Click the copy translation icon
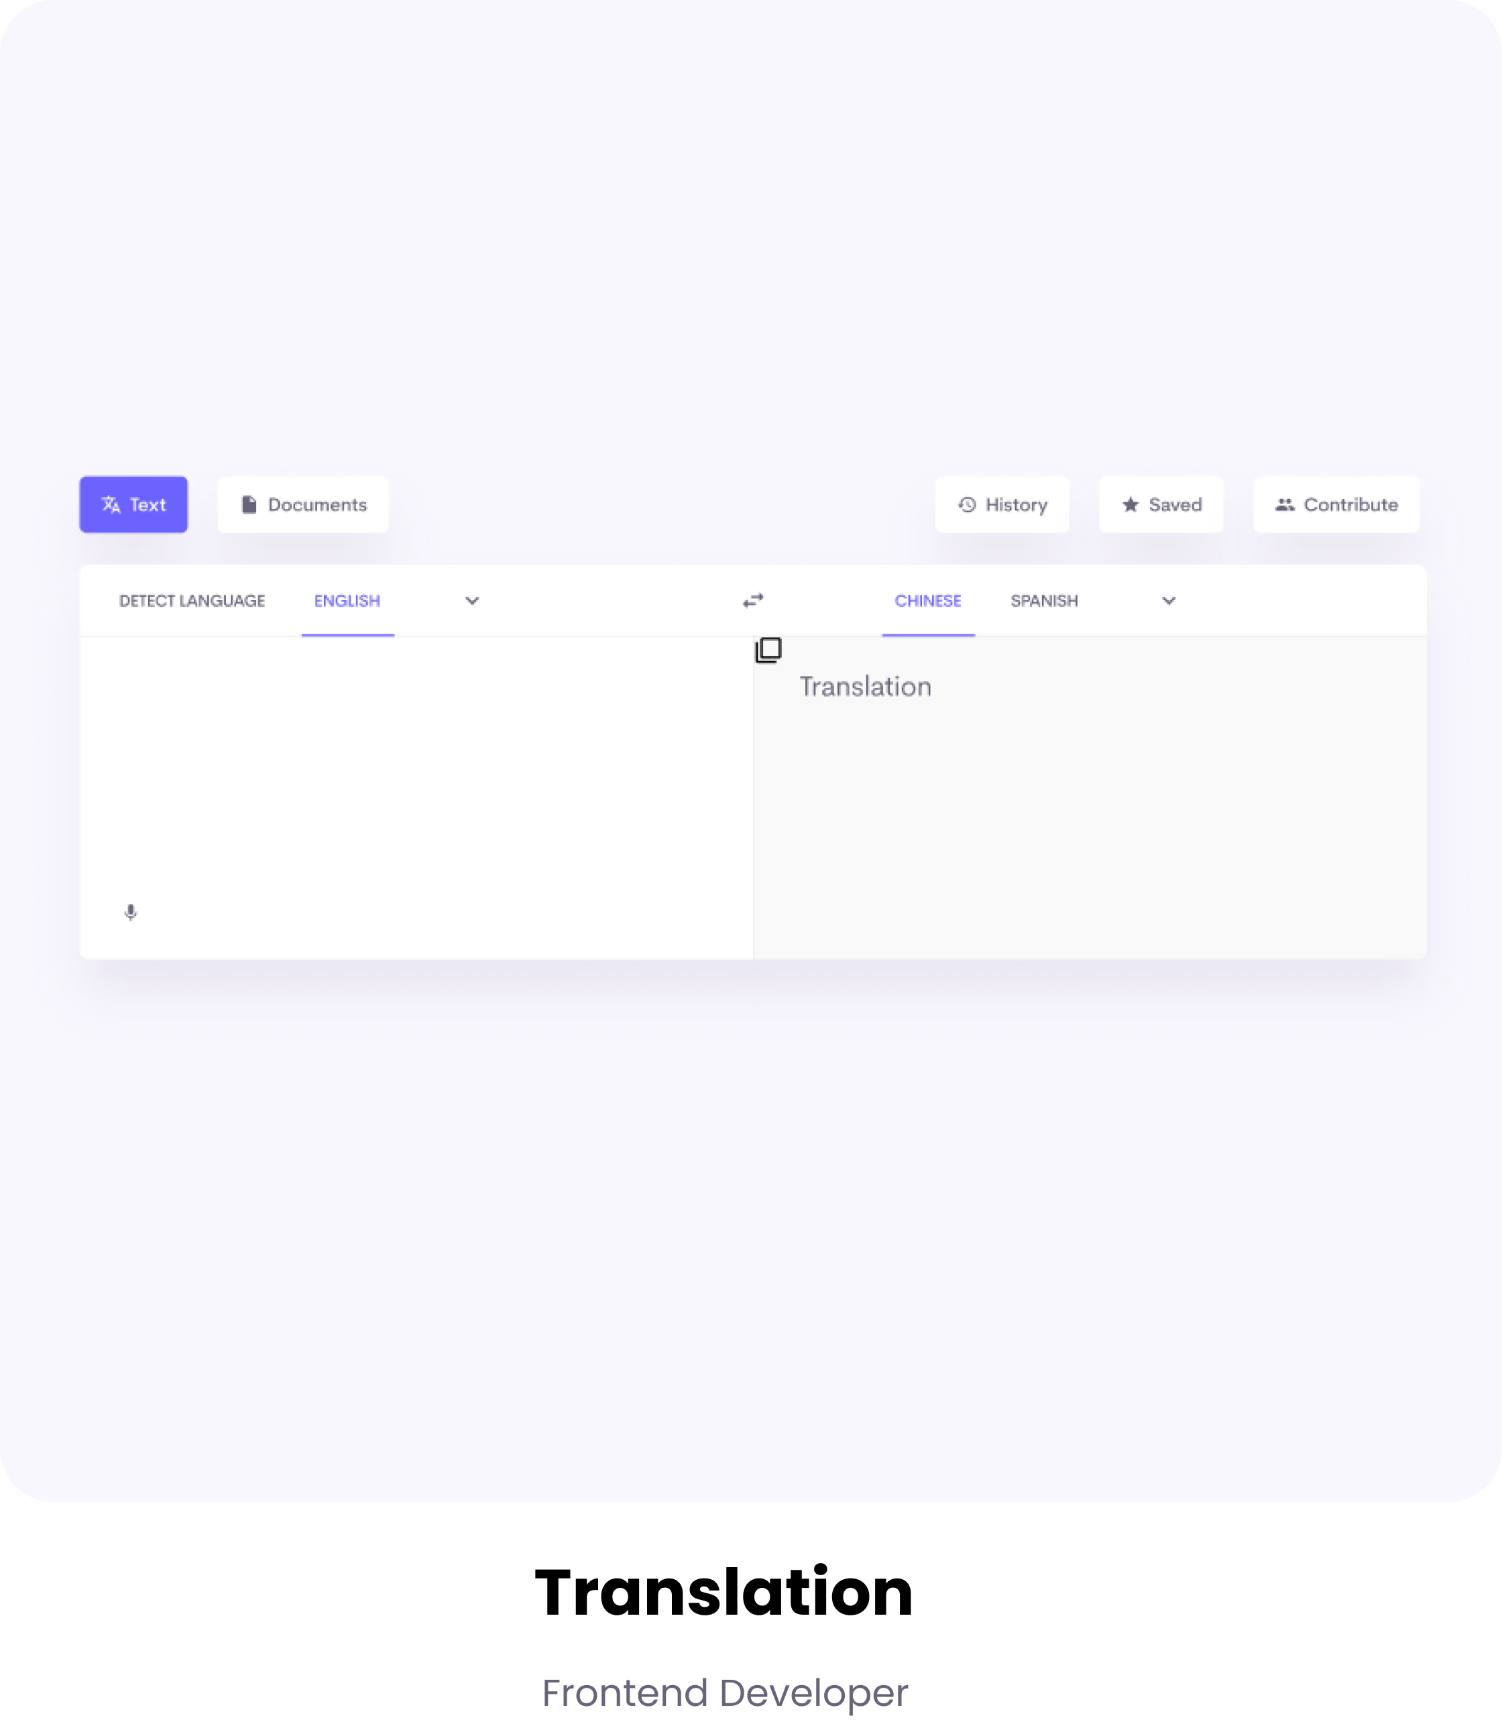The width and height of the screenshot is (1502, 1722). pos(767,648)
